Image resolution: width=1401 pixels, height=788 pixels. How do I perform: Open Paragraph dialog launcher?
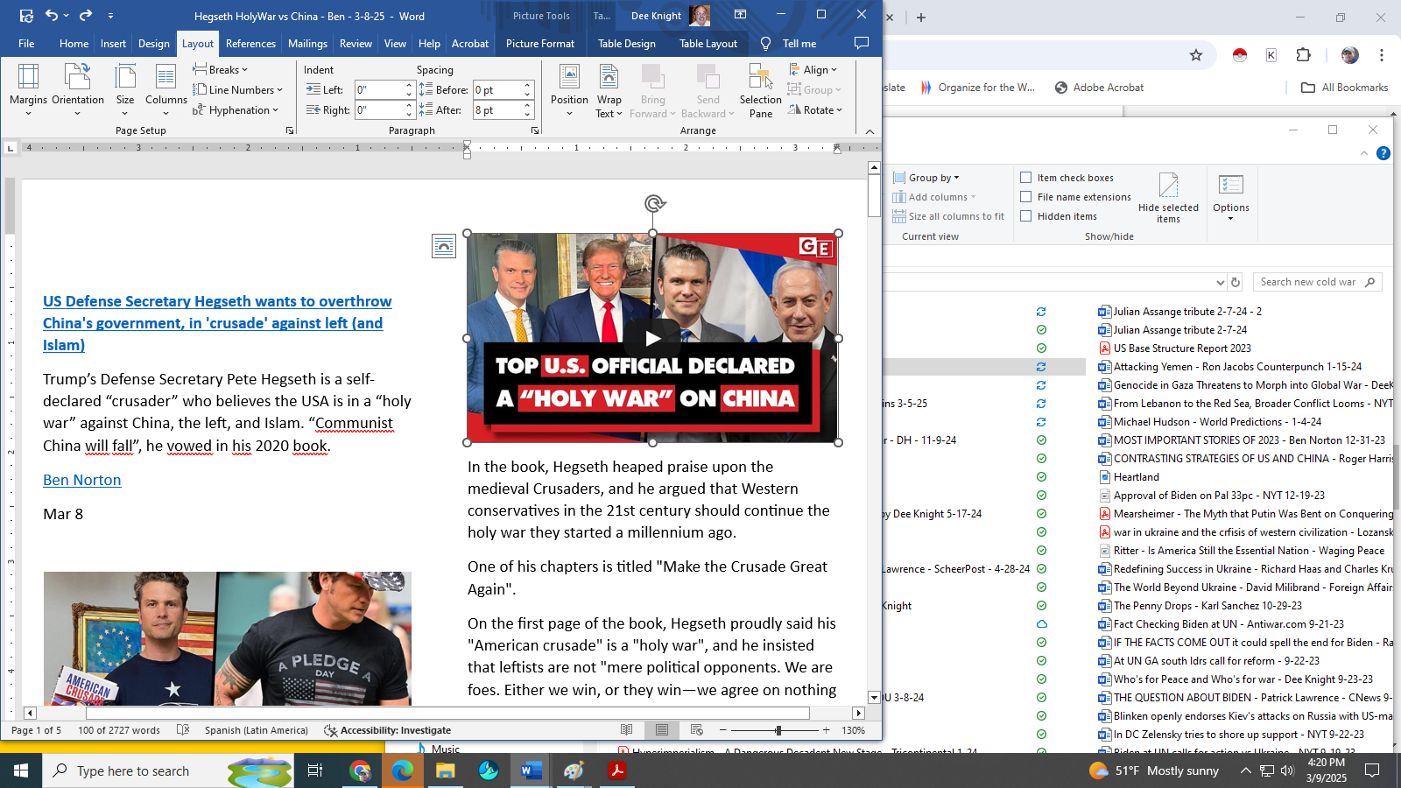(x=535, y=130)
